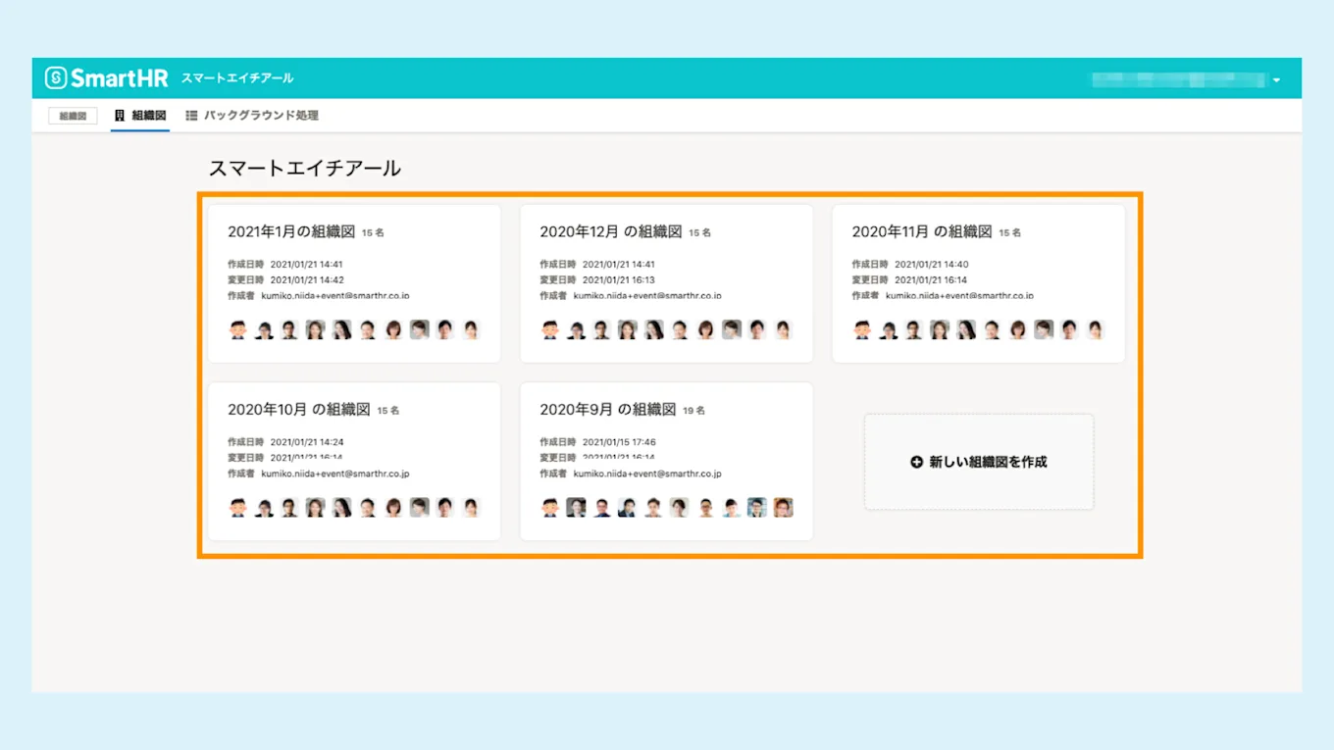This screenshot has width=1334, height=750.
Task: Click first avatar in 2021年1月 card
Action: tap(237, 329)
